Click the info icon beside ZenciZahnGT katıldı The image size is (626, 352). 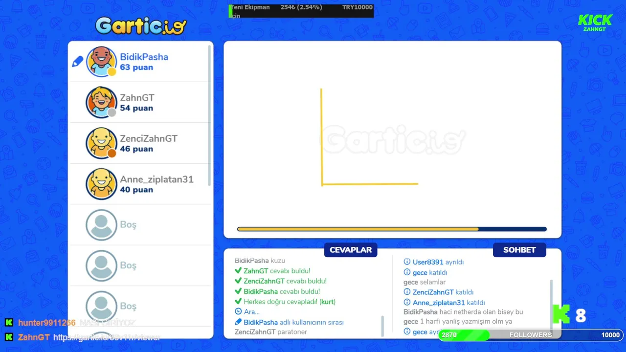(x=407, y=292)
